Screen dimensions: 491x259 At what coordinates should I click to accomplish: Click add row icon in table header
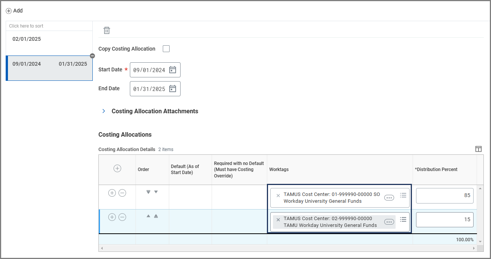tap(117, 169)
